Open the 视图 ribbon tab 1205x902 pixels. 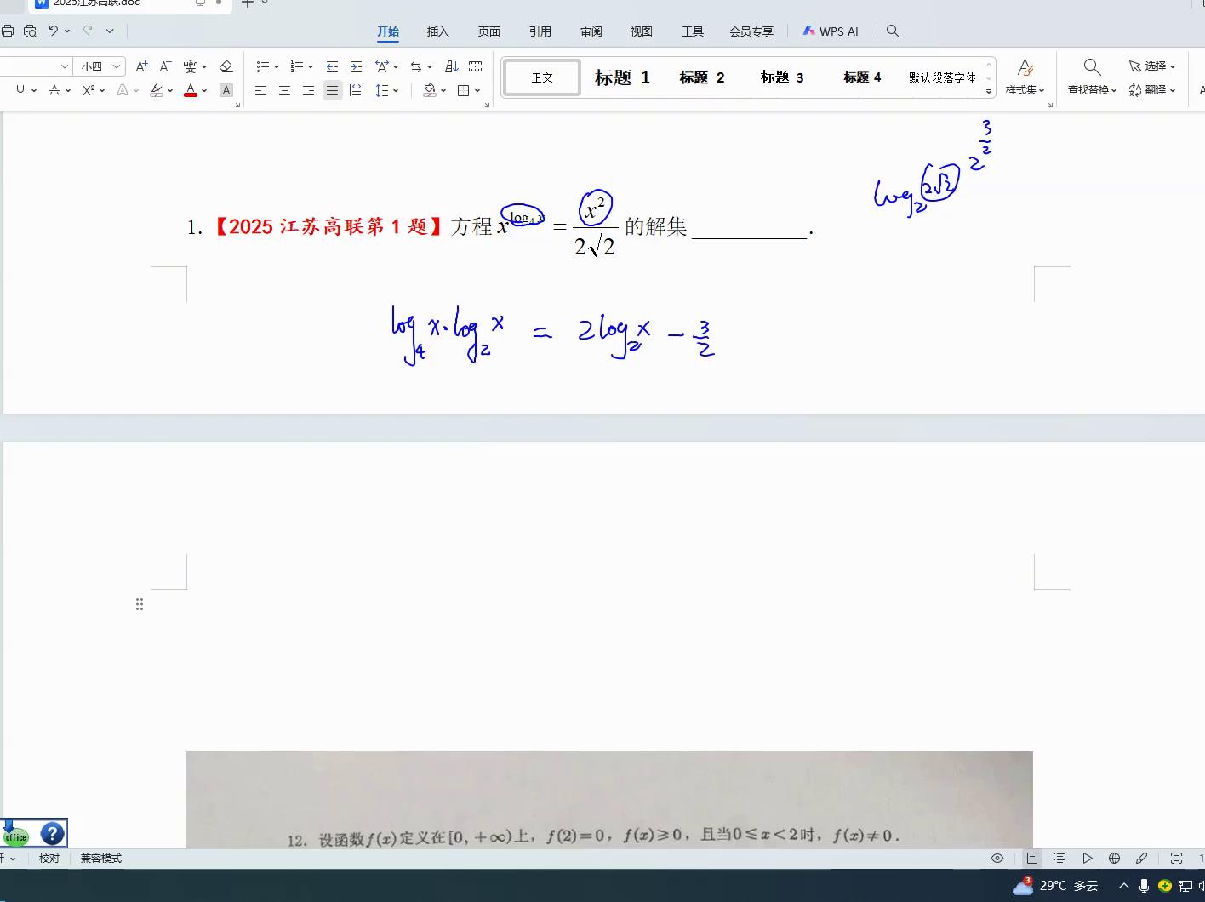click(x=641, y=31)
